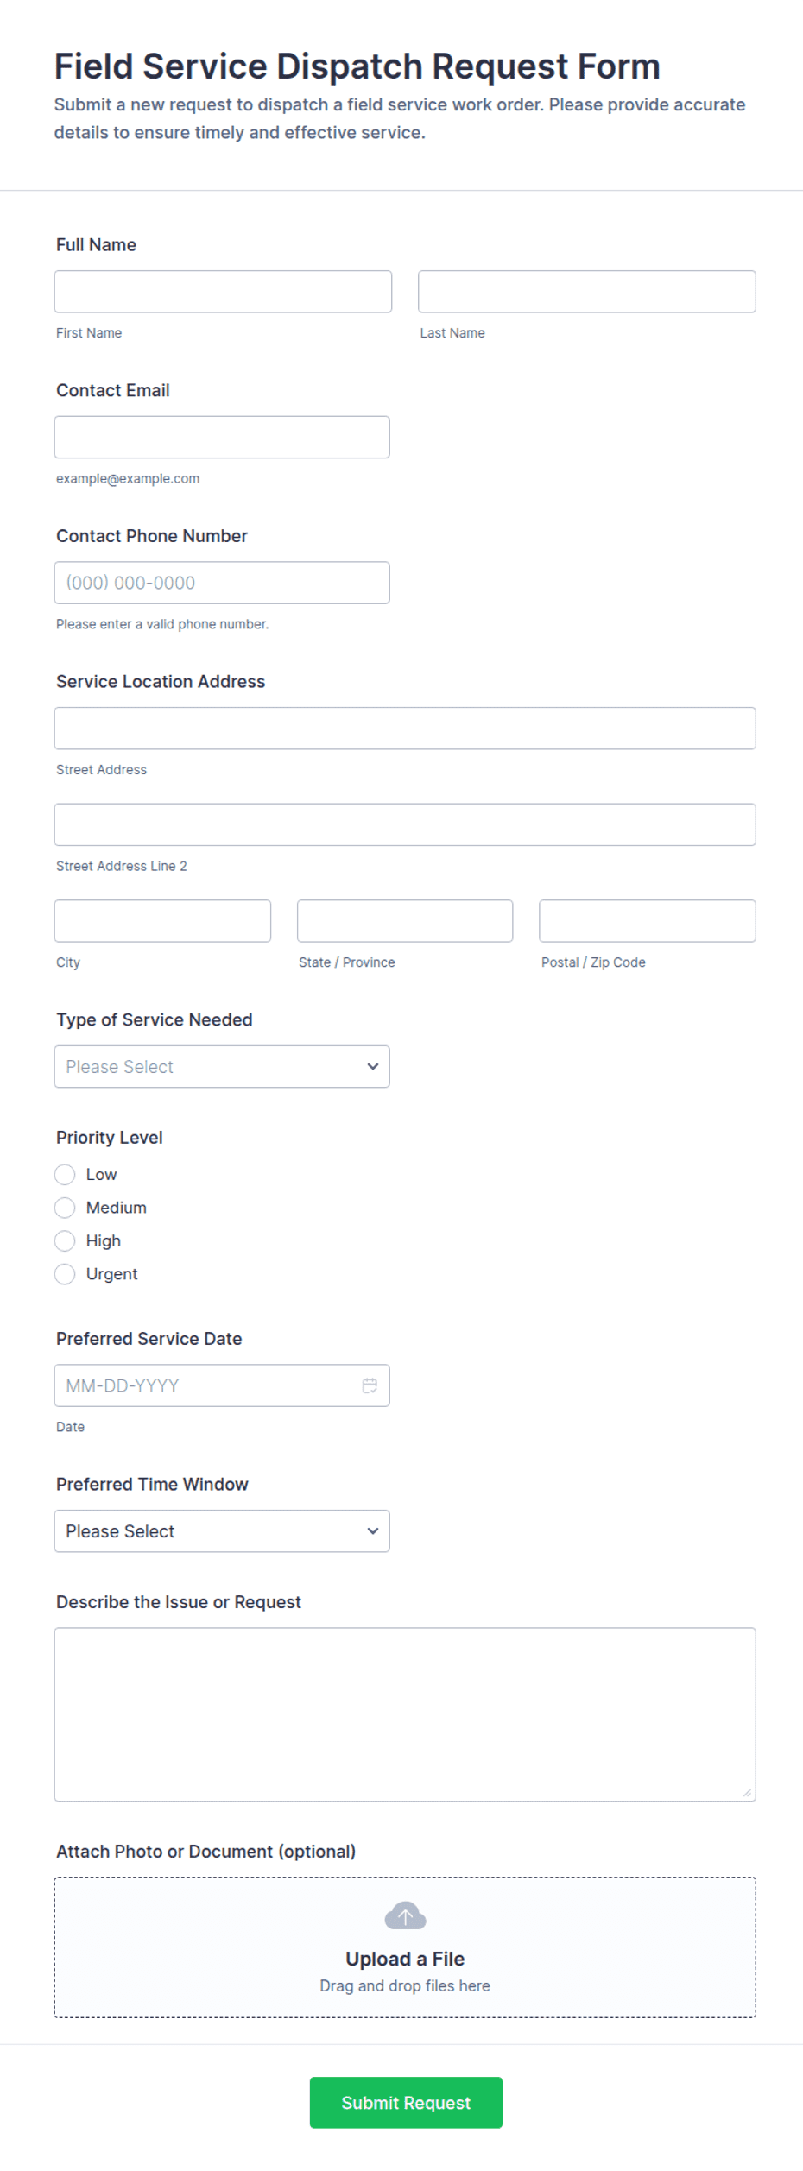Click the cloud upload icon
The height and width of the screenshot is (2171, 803).
[x=405, y=1915]
